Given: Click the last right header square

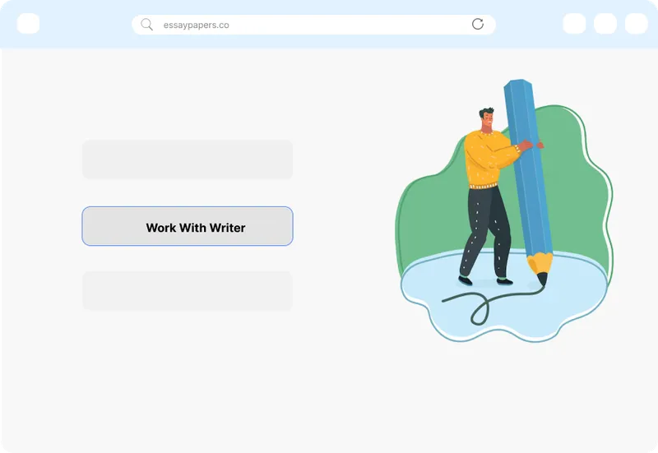Looking at the screenshot, I should point(637,23).
